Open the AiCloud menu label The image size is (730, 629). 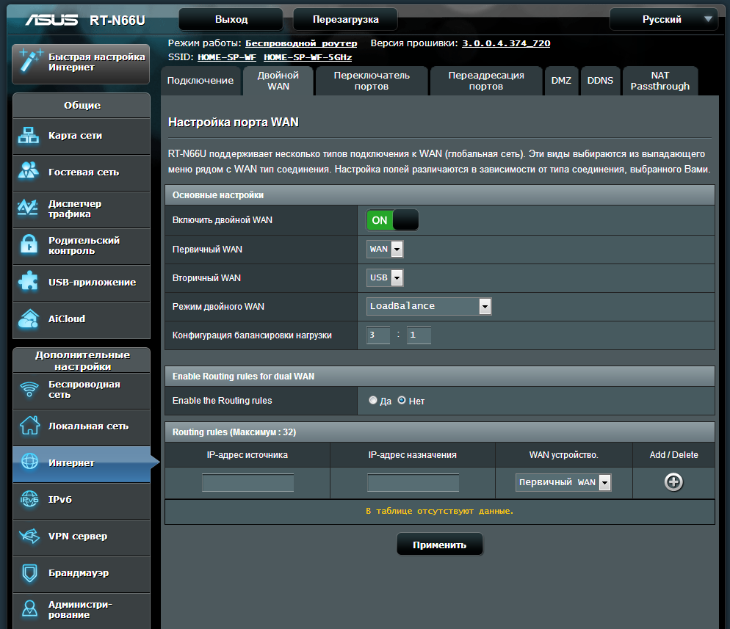tap(67, 319)
